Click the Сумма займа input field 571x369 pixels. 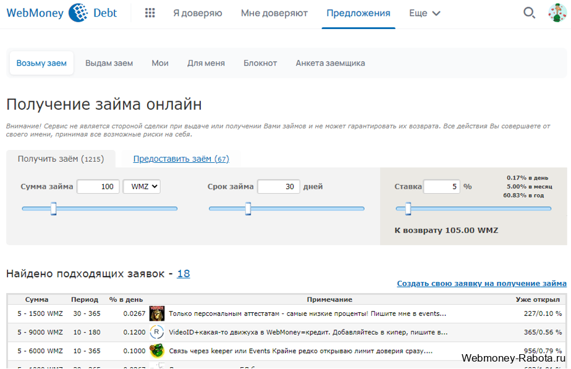98,186
